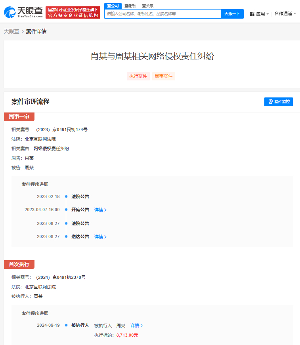Click the 送达公告 entry label

[80, 236]
